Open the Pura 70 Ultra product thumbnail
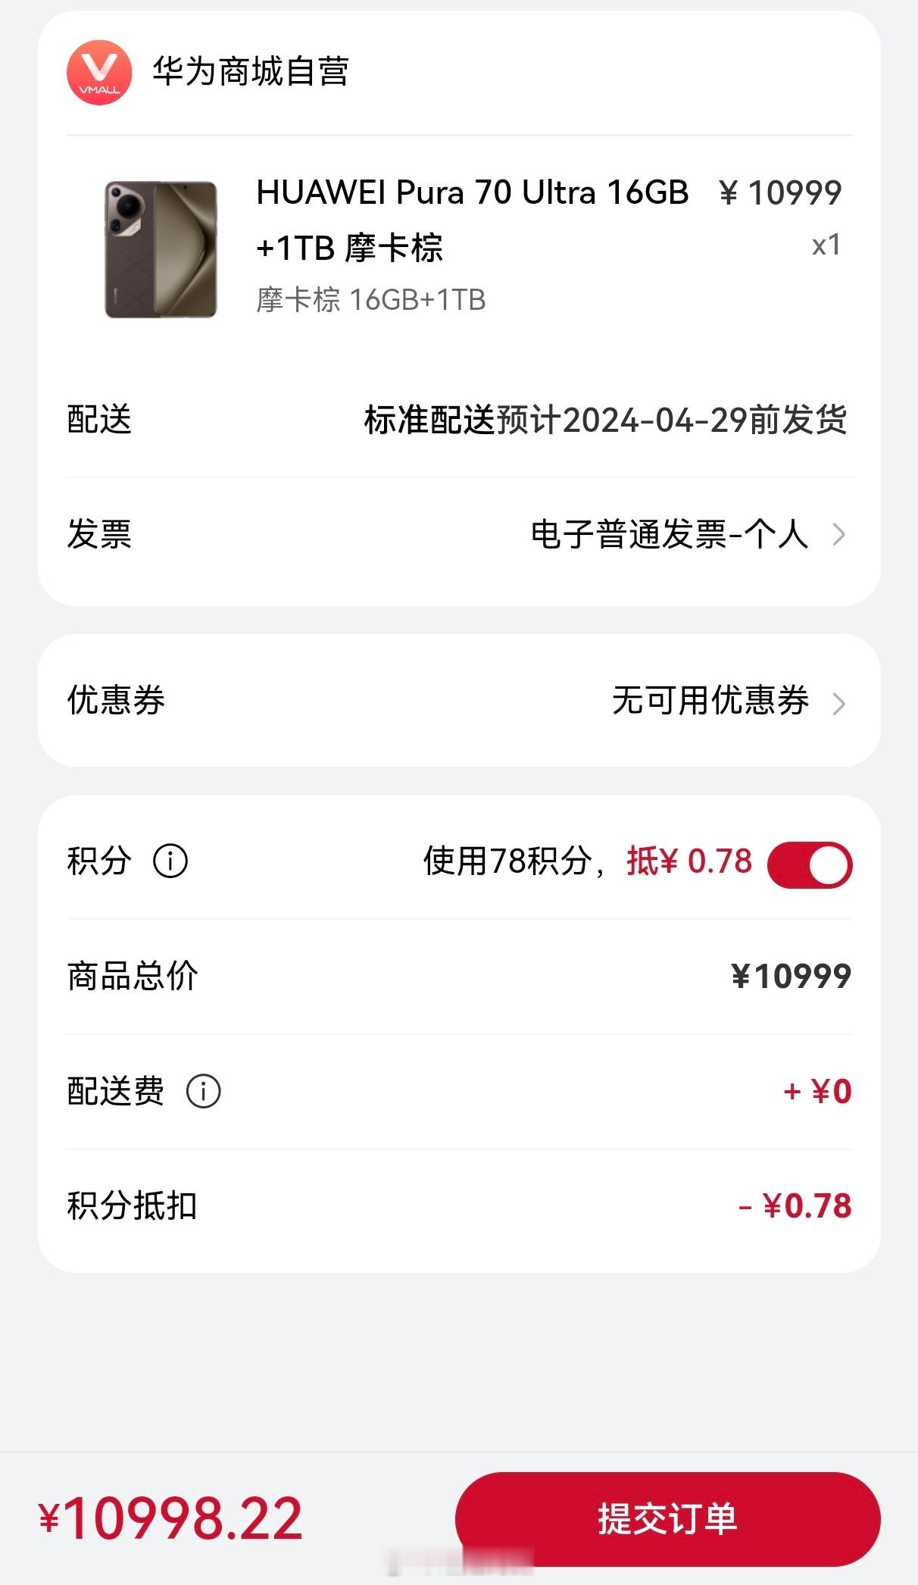 tap(161, 249)
